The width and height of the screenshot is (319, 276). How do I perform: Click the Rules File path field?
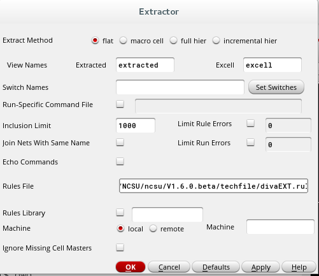coord(213,186)
